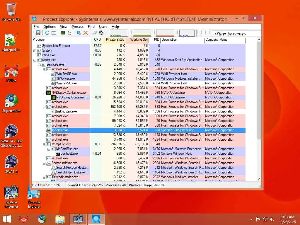
Task: Open the physical memory mini graph
Action: point(165,33)
